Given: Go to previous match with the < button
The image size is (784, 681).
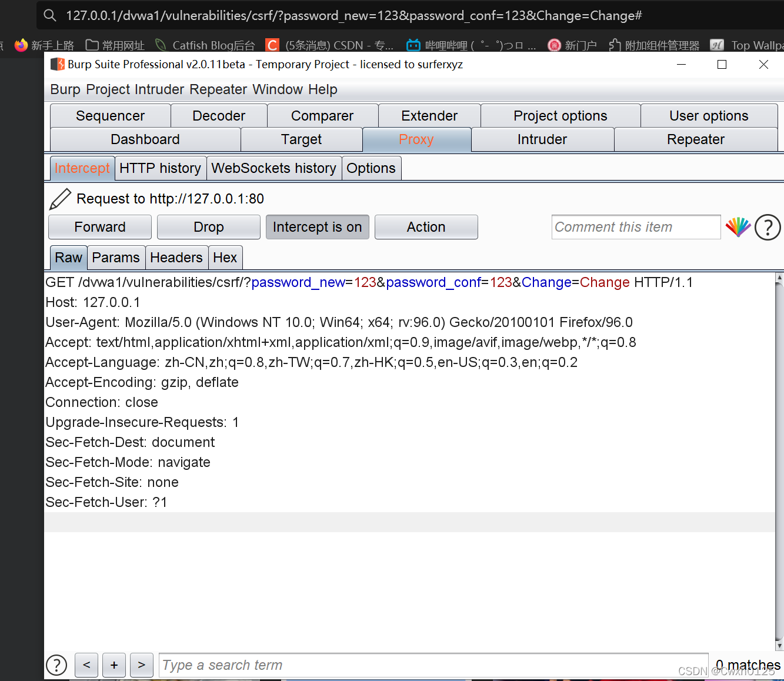Looking at the screenshot, I should 86,665.
